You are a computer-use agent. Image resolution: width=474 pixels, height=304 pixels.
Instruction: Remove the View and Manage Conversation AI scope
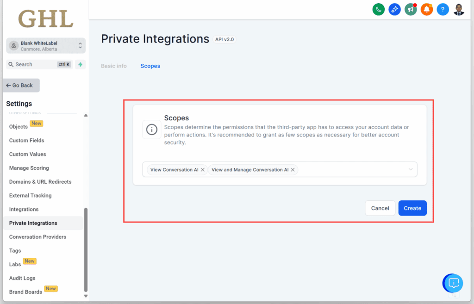click(x=293, y=169)
